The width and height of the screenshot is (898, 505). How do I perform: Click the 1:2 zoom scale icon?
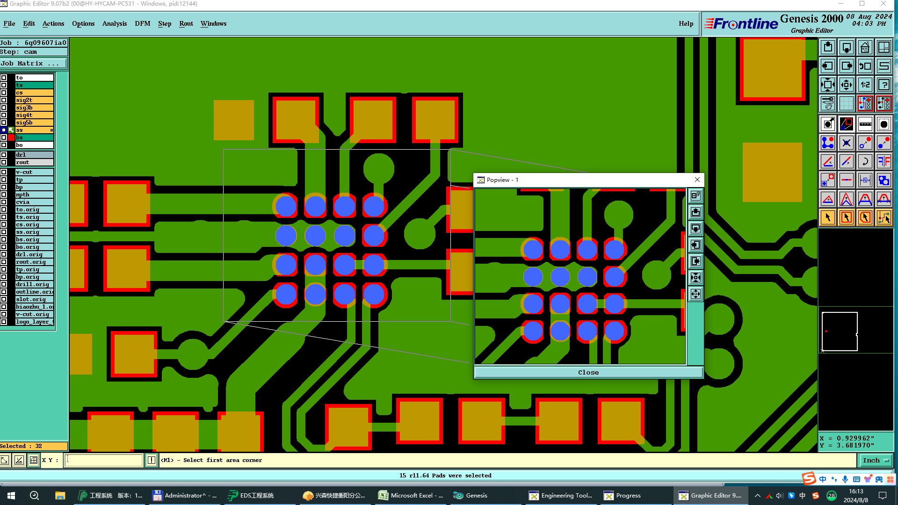point(865,85)
